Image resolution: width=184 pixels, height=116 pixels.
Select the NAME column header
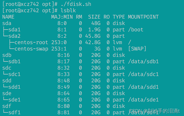[8, 17]
